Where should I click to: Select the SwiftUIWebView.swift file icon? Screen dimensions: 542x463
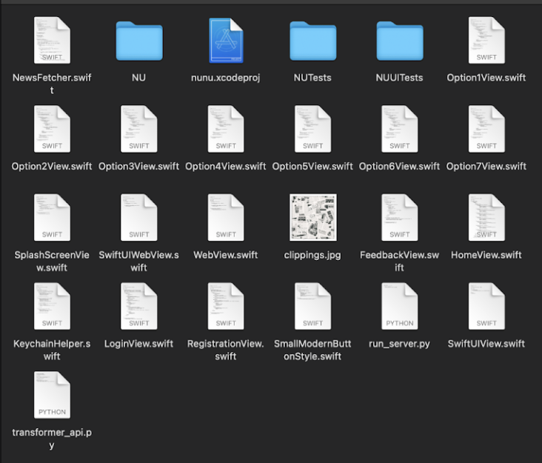click(139, 218)
